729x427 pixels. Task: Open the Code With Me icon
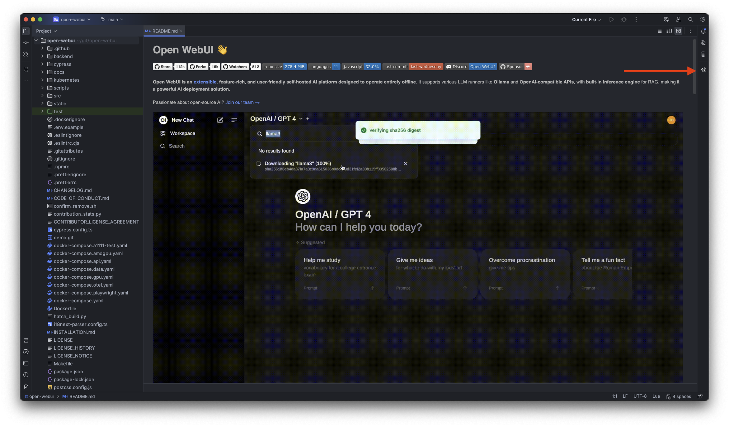(x=678, y=19)
